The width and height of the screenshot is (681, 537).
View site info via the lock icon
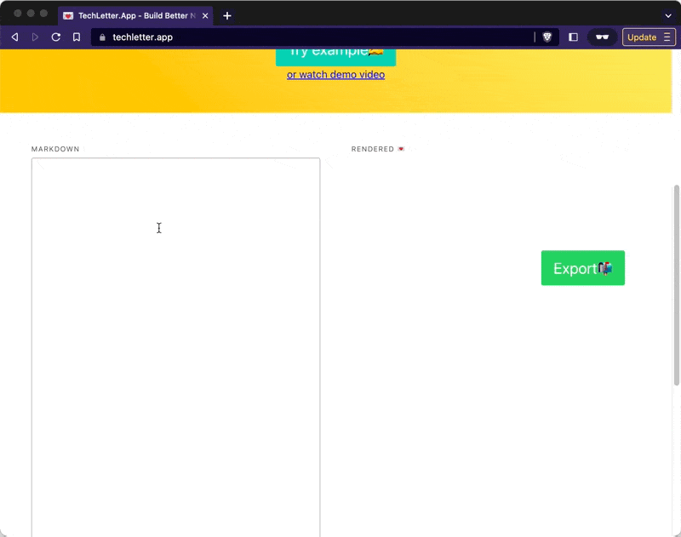(102, 37)
